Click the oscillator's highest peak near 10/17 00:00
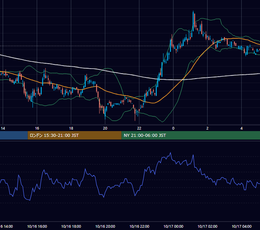This screenshot has height=230, width=260. (171, 153)
